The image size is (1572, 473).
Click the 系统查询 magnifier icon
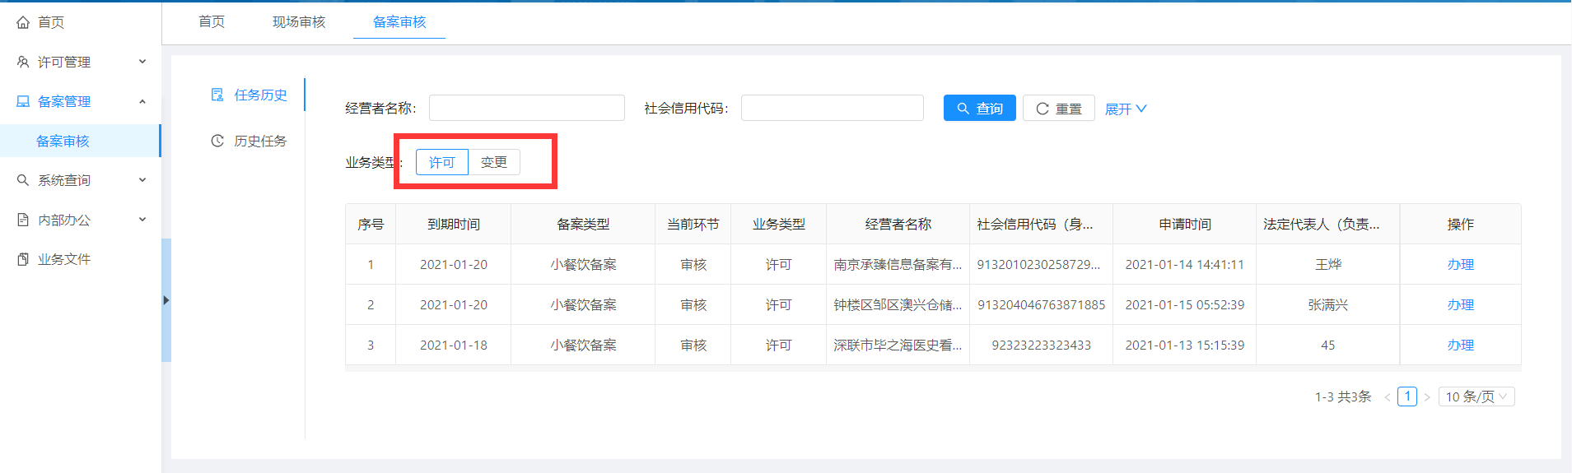pyautogui.click(x=23, y=180)
